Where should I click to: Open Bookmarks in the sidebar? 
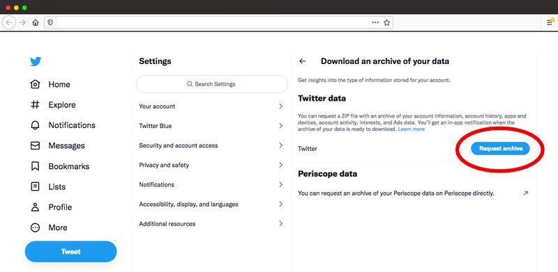[x=68, y=166]
